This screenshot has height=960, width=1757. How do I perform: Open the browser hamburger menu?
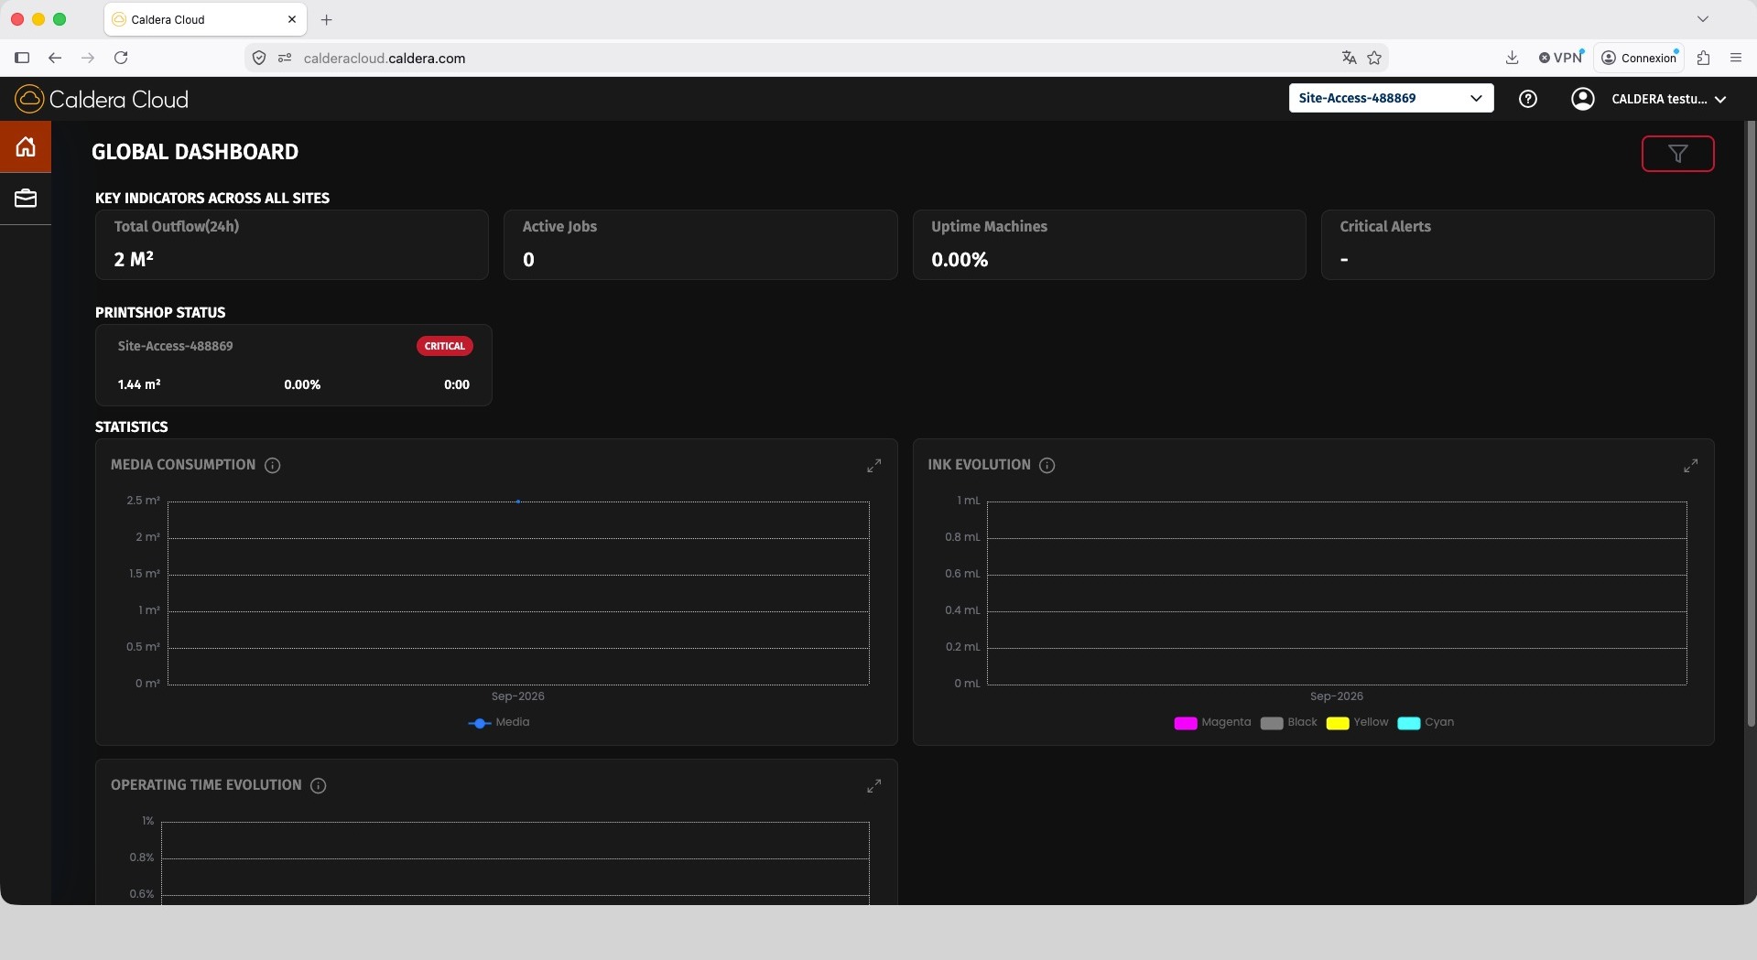pos(1736,58)
